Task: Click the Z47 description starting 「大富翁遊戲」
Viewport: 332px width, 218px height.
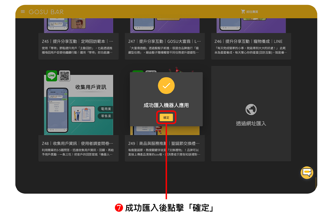Action: 164,50
